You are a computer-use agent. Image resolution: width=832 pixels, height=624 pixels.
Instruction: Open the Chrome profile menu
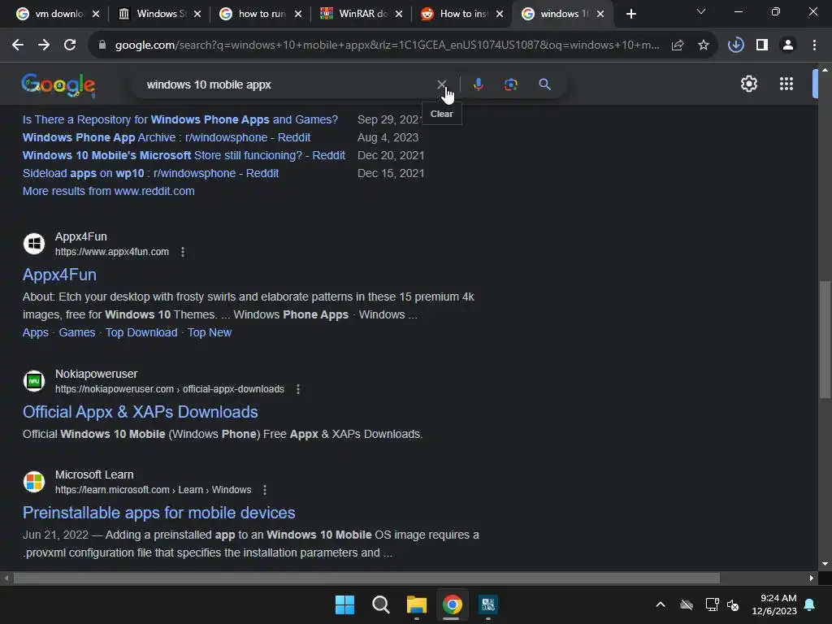[788, 45]
